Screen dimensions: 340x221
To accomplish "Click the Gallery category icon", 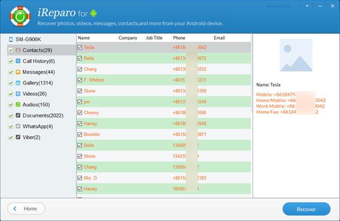I will (18, 83).
